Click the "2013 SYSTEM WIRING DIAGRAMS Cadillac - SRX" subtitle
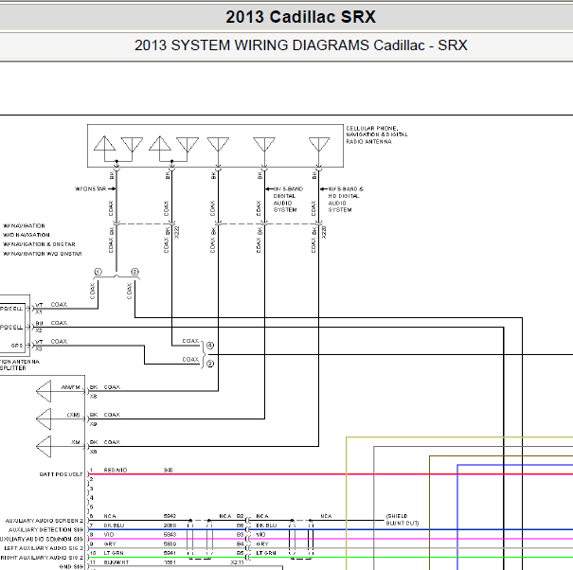This screenshot has width=573, height=570. click(301, 45)
